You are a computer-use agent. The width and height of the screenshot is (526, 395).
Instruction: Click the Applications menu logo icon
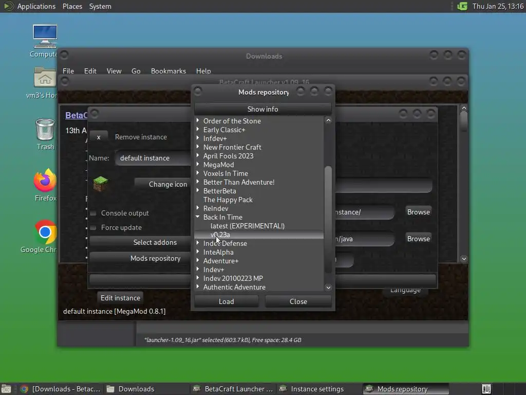pyautogui.click(x=8, y=6)
